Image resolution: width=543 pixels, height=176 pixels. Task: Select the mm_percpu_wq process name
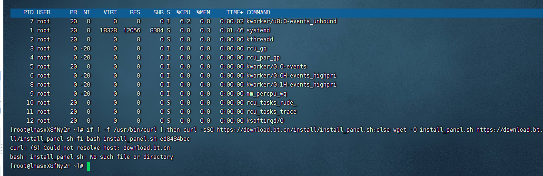click(267, 94)
